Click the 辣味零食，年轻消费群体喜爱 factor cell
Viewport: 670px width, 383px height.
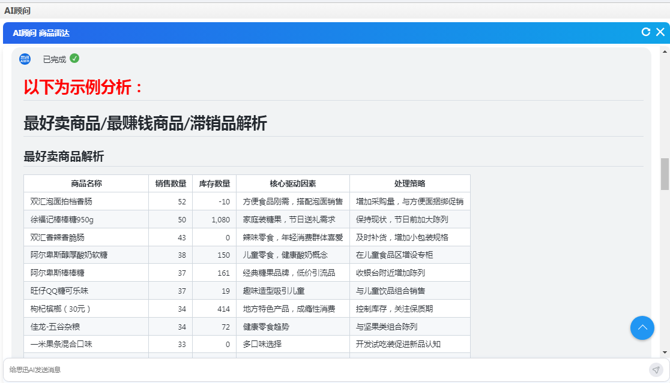click(x=293, y=237)
